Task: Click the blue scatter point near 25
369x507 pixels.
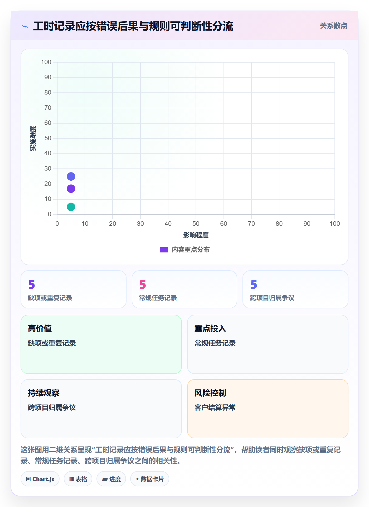Action: click(x=71, y=176)
